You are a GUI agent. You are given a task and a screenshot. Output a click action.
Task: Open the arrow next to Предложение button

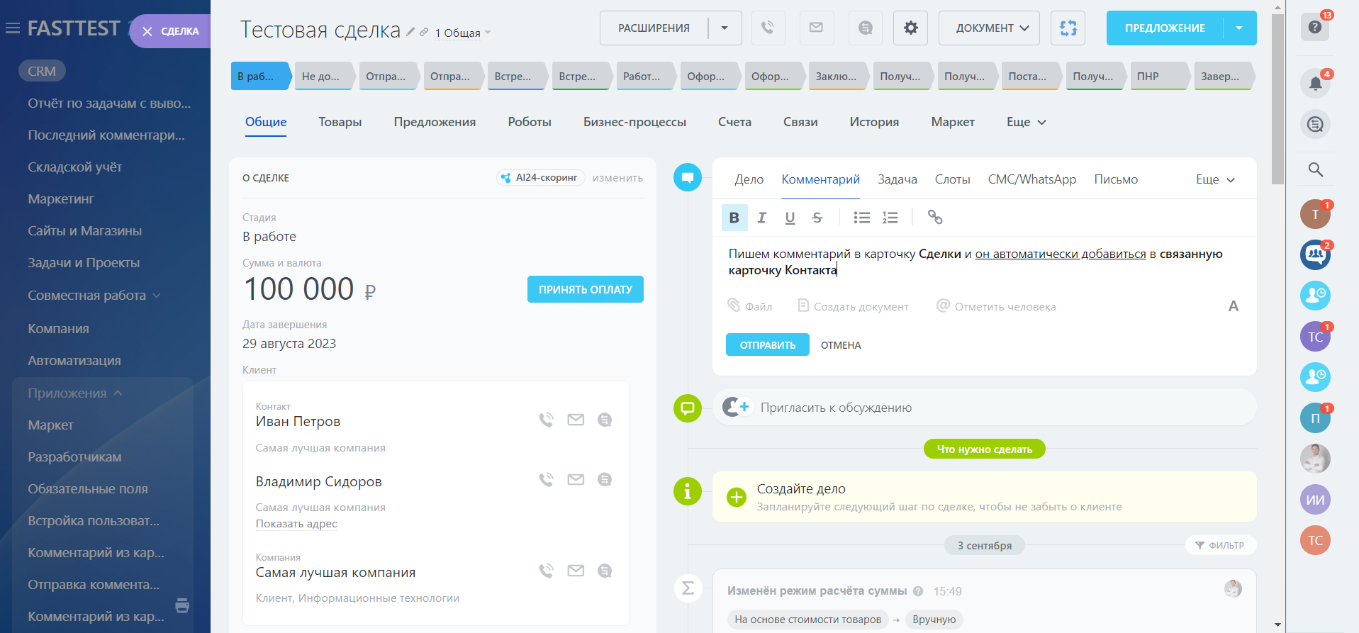1239,28
